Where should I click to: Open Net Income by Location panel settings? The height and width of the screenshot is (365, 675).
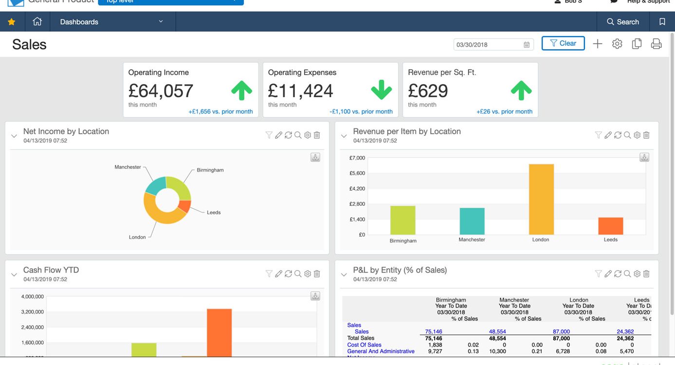tap(308, 135)
